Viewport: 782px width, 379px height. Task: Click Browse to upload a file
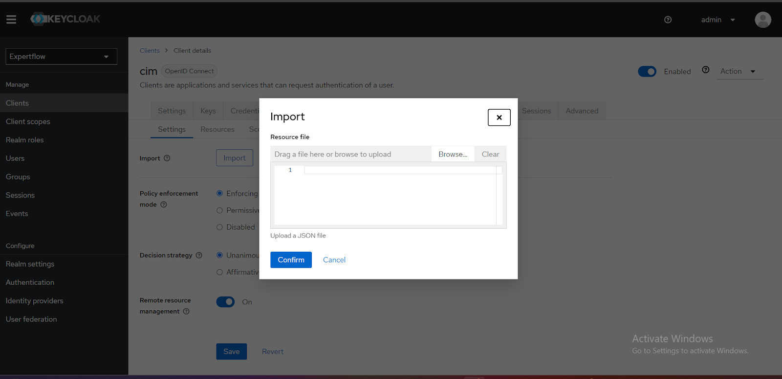(453, 154)
